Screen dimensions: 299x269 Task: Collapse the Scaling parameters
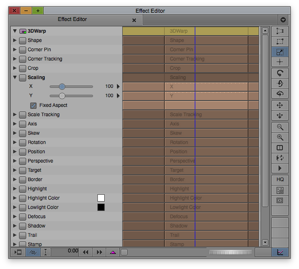click(15, 77)
